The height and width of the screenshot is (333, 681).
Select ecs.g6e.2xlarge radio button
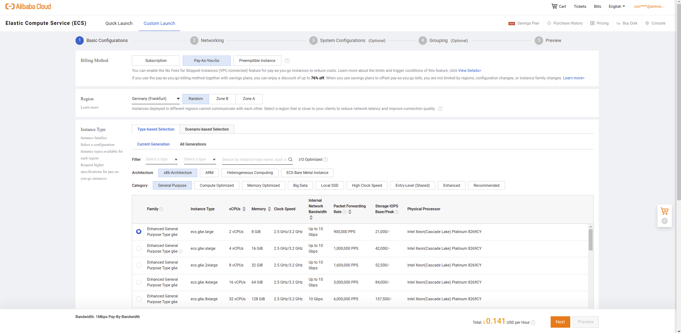pos(139,265)
